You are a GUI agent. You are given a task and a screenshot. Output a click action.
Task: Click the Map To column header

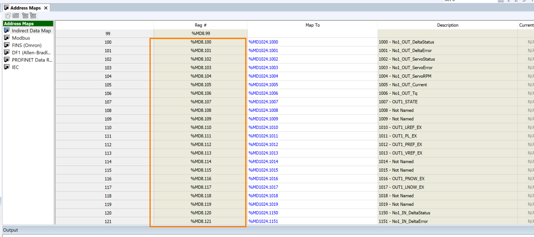pyautogui.click(x=312, y=25)
